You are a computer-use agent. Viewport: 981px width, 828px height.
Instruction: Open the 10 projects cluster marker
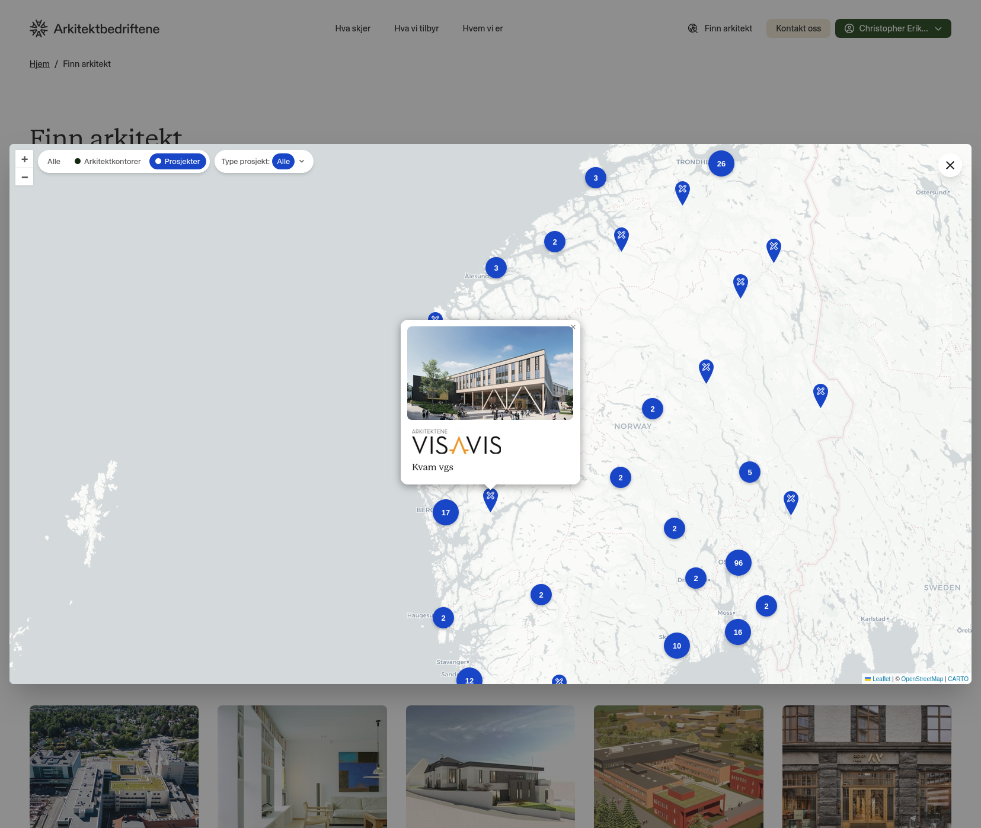click(x=677, y=646)
